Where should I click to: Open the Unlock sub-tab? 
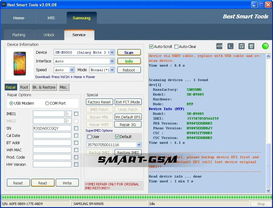(x=49, y=35)
